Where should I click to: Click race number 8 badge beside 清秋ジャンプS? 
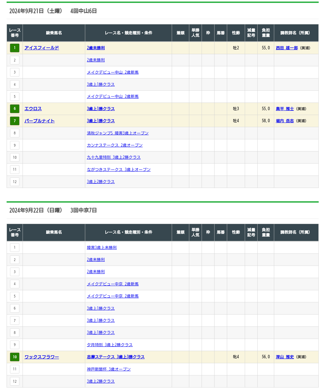15,133
